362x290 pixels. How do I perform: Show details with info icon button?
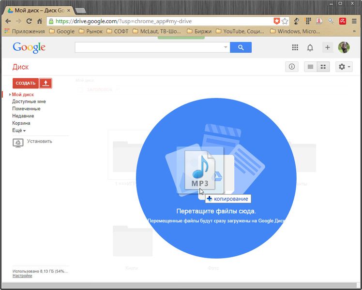292,67
